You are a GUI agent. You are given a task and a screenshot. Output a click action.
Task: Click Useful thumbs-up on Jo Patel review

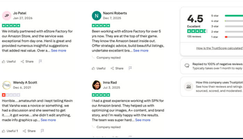(x=9, y=62)
